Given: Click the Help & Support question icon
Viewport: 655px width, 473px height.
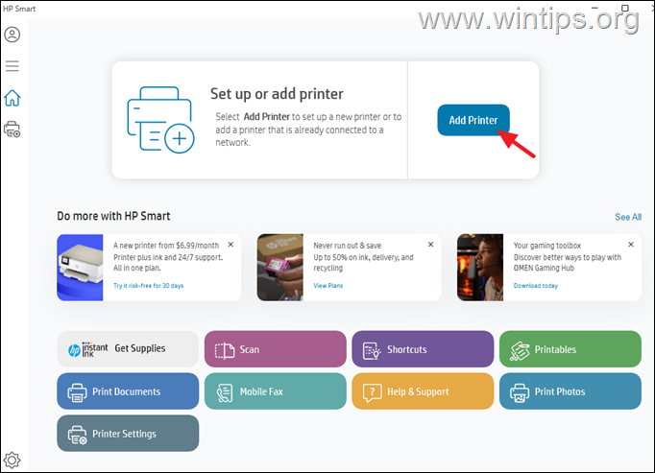Looking at the screenshot, I should point(373,392).
